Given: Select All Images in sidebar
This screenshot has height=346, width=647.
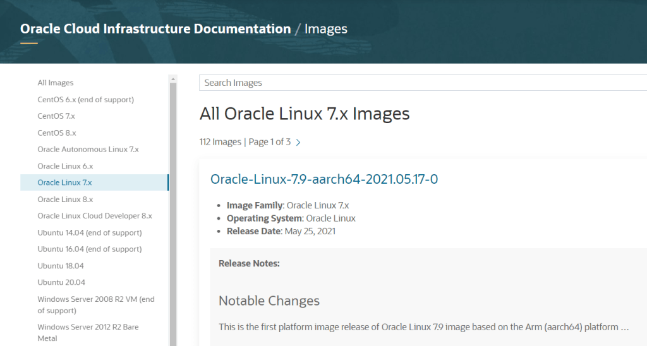Looking at the screenshot, I should (56, 83).
